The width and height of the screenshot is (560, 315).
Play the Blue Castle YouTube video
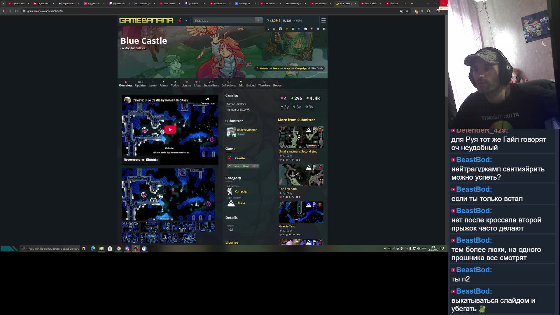point(170,130)
